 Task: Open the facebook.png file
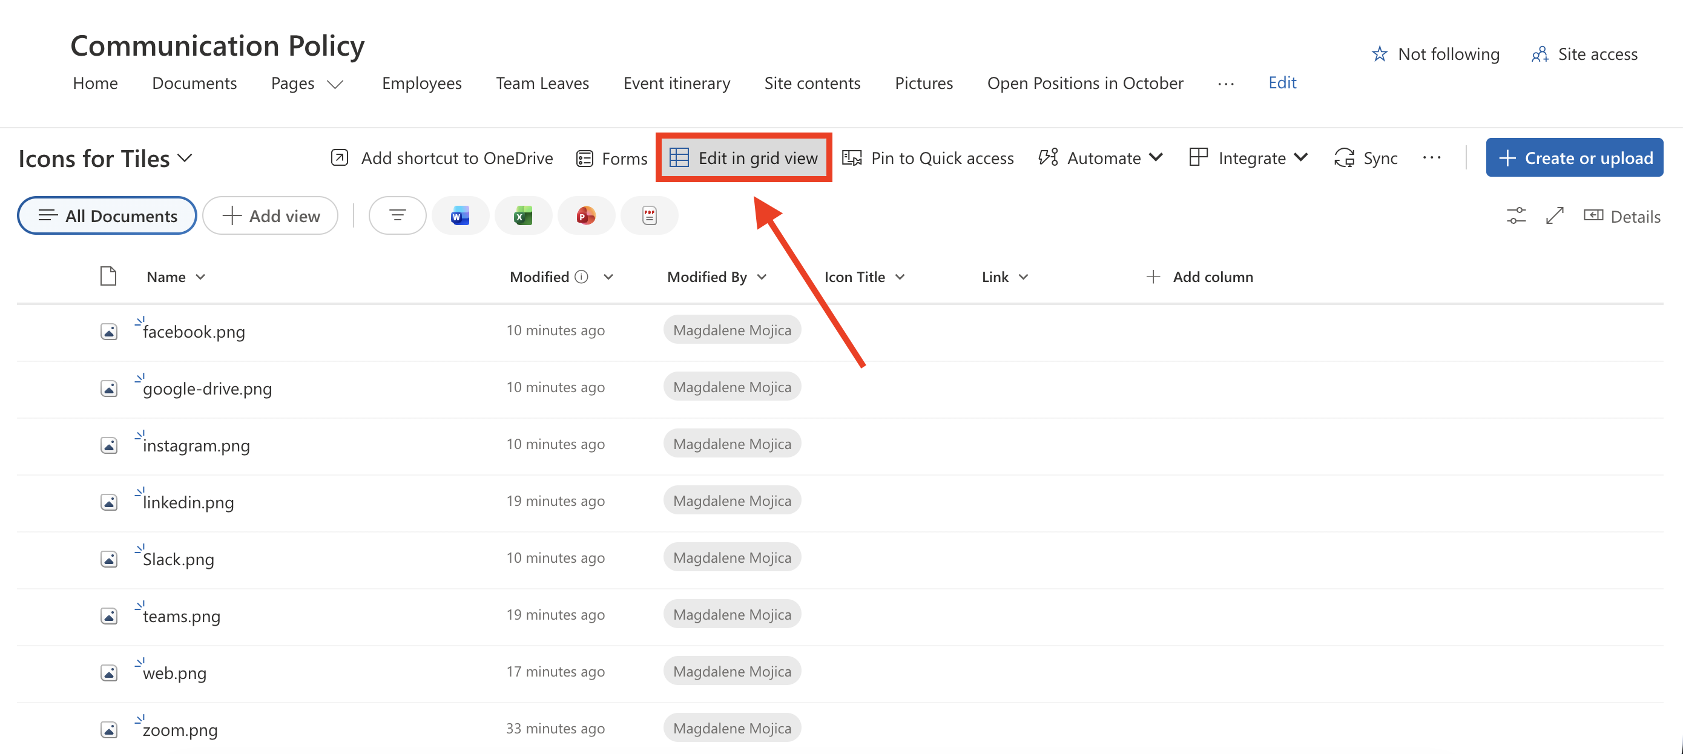[194, 332]
